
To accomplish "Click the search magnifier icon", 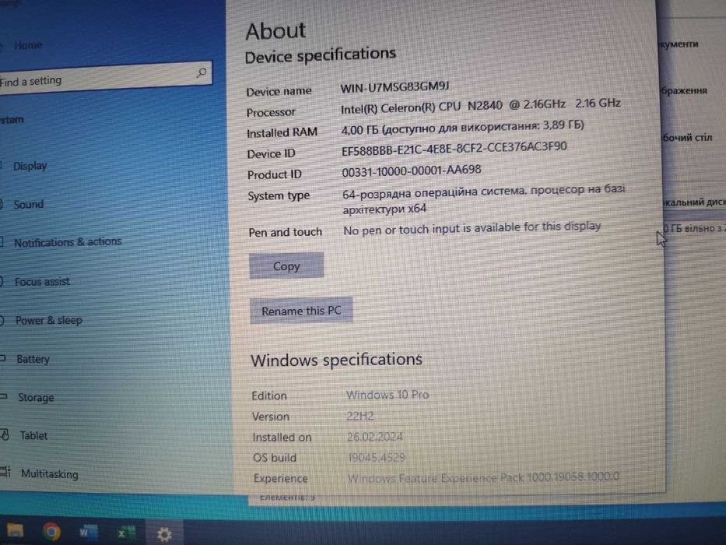I will (202, 72).
